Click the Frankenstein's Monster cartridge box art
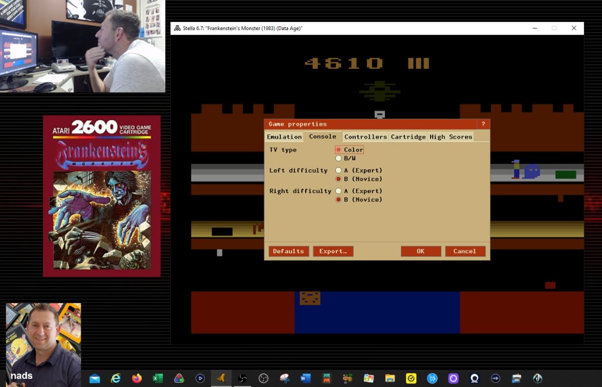Viewport: 602px width, 387px height. tap(102, 196)
